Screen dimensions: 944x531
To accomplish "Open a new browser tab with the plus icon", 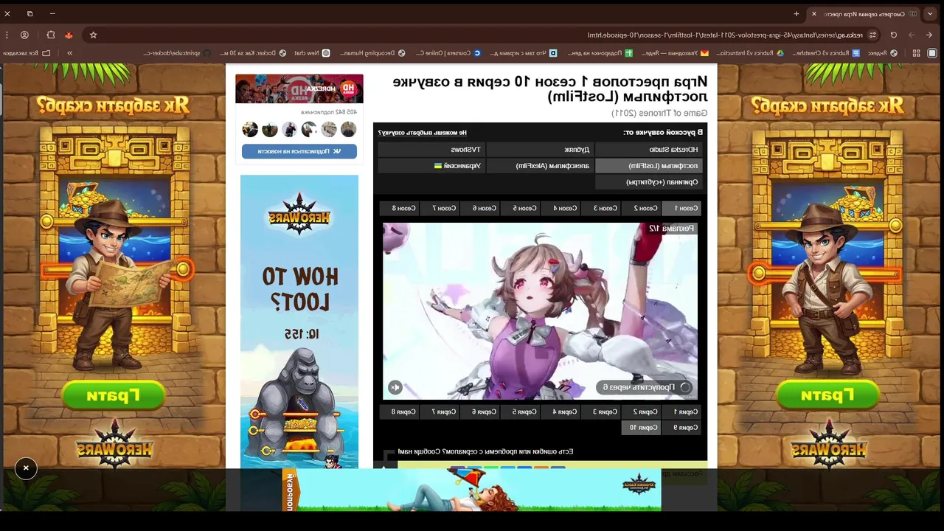I will 796,13.
